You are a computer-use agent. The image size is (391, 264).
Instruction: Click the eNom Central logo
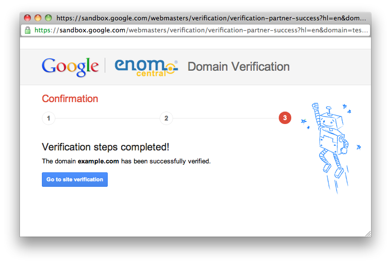point(146,67)
